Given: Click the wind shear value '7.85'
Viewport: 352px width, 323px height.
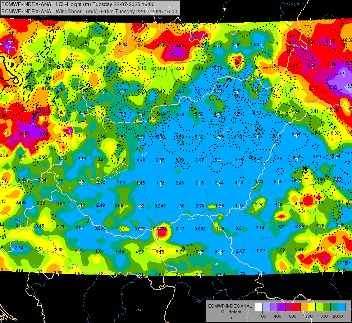Looking at the screenshot, I should [x=338, y=179].
